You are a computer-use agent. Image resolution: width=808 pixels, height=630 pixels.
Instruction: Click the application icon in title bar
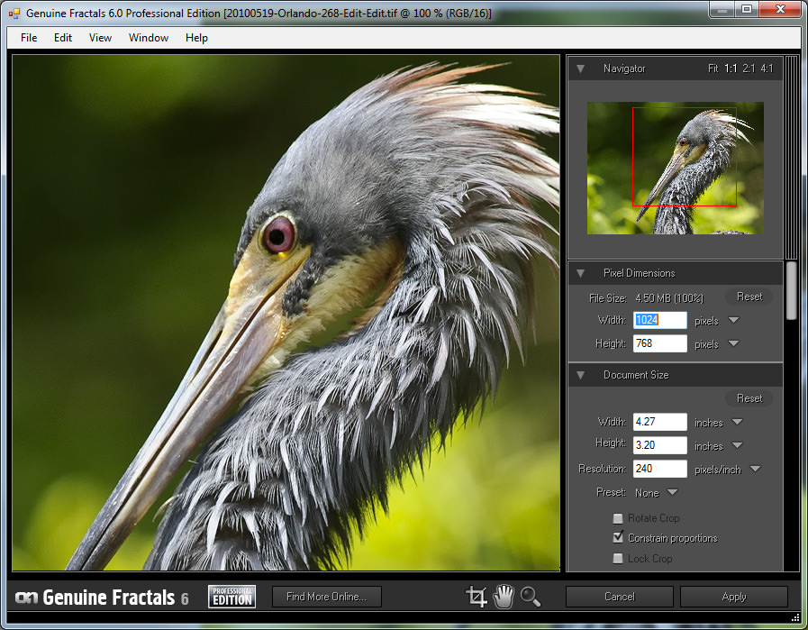tap(14, 14)
